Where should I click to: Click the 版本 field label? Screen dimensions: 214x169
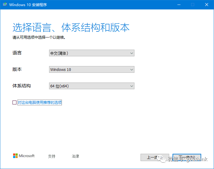(x=17, y=69)
